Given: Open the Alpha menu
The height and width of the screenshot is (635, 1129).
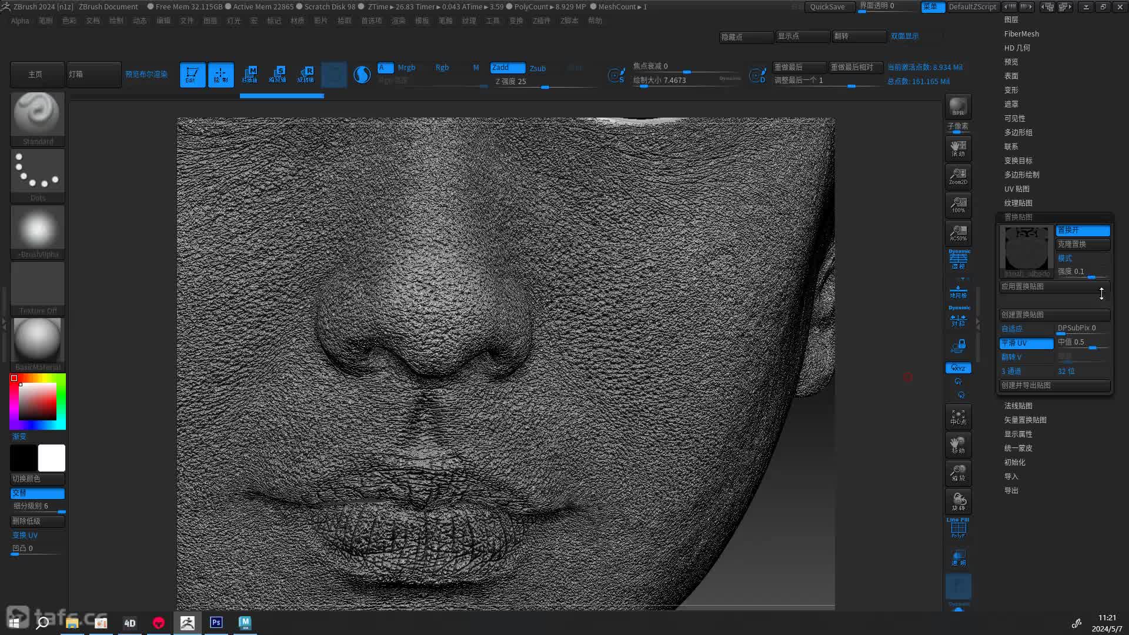Looking at the screenshot, I should tap(20, 21).
